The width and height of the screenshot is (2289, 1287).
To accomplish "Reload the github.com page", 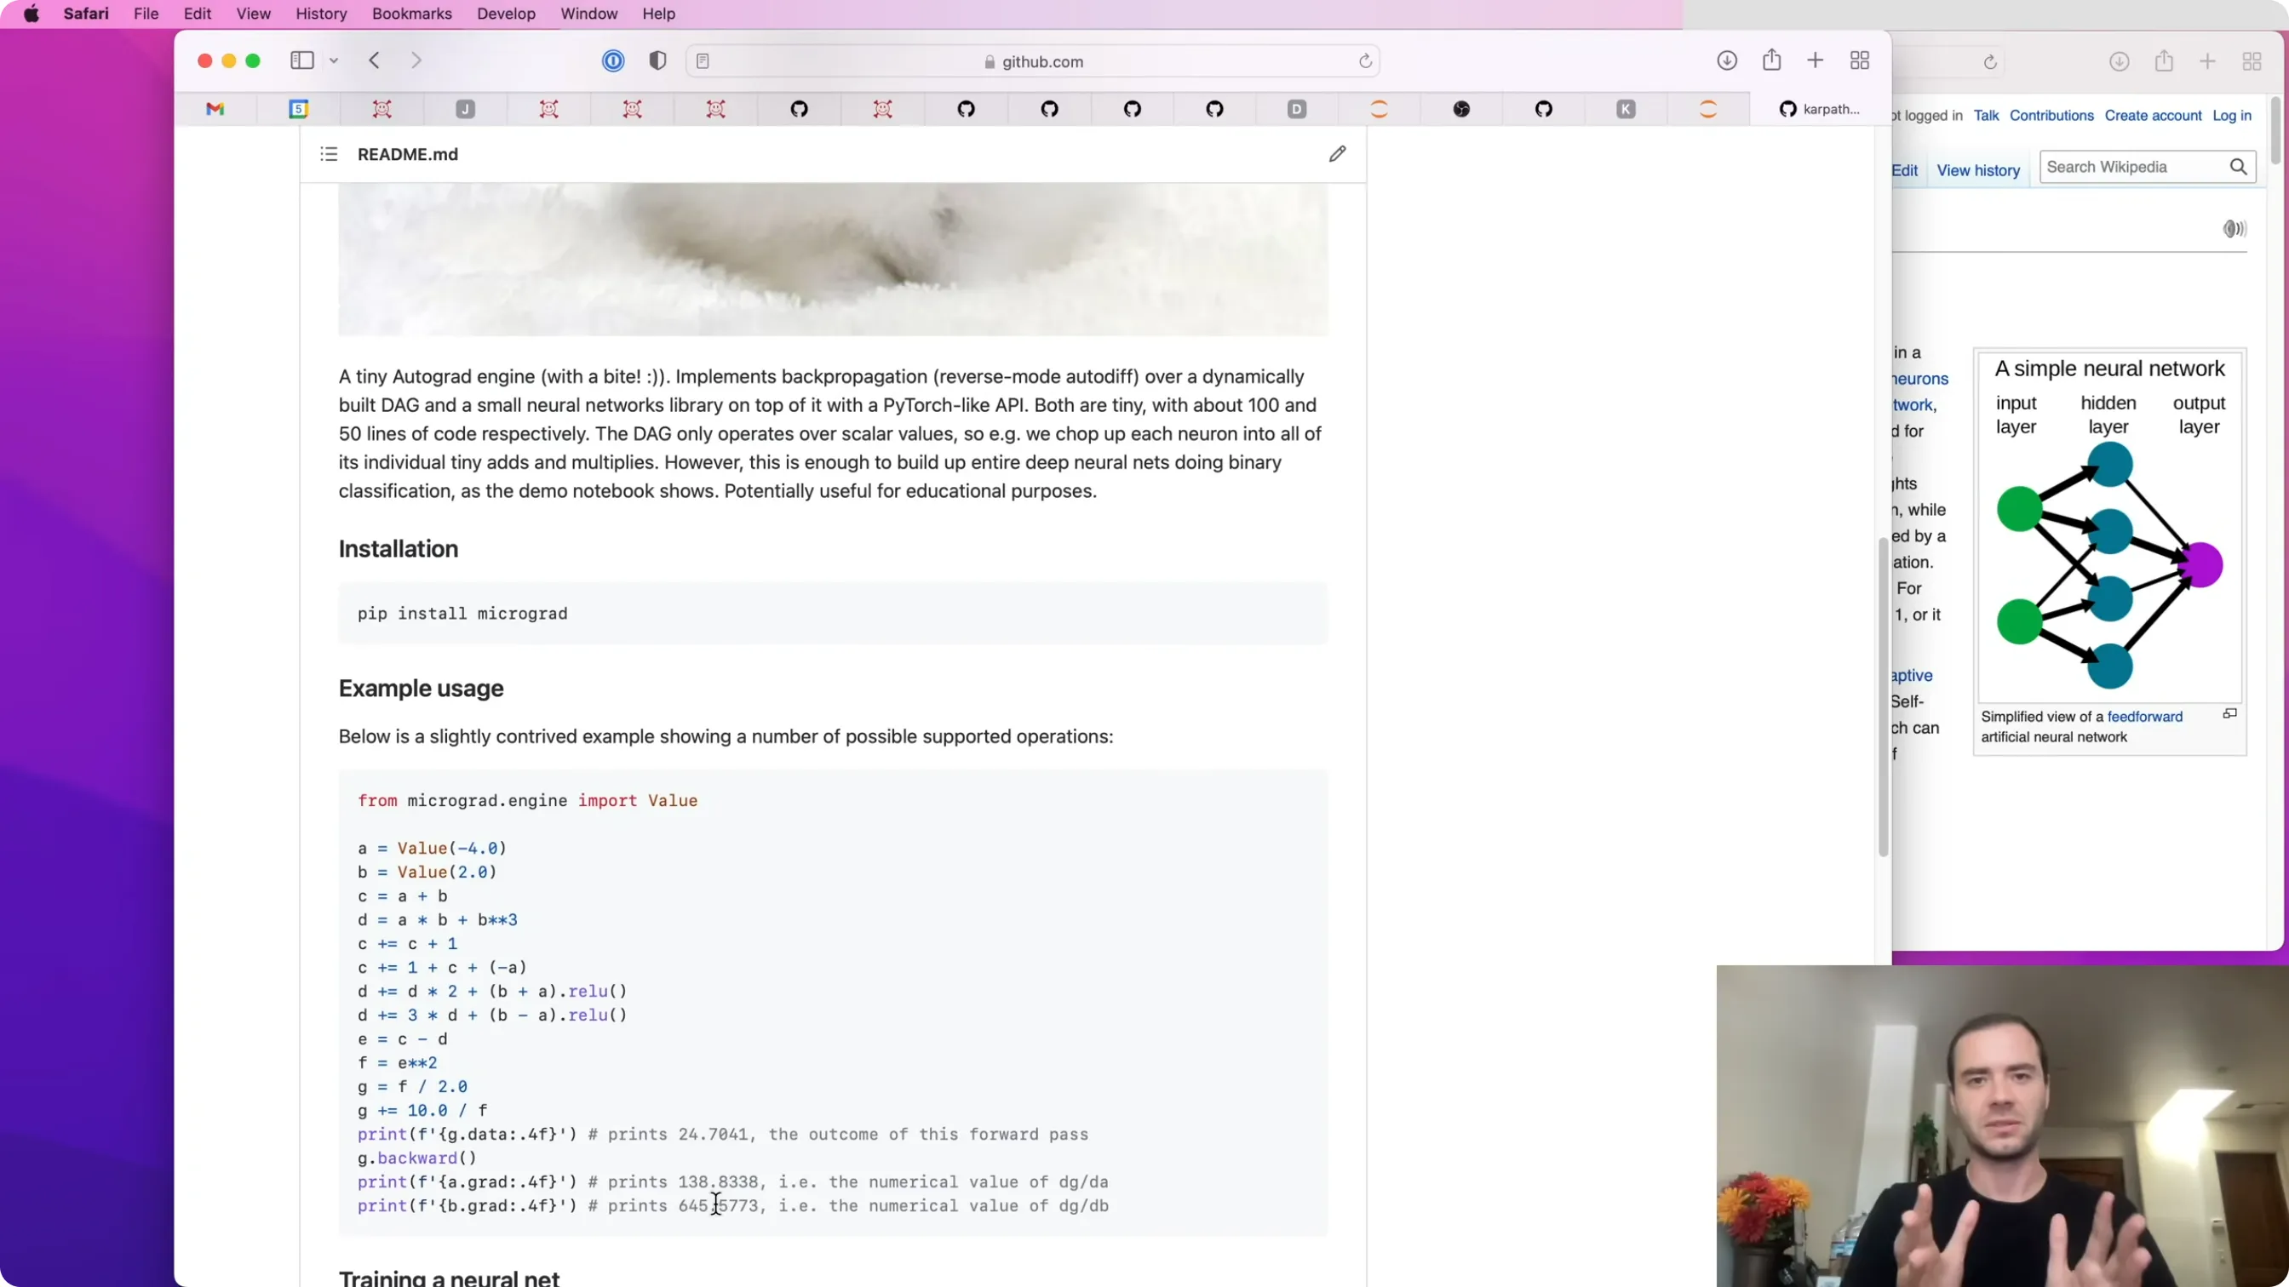I will coord(1365,61).
